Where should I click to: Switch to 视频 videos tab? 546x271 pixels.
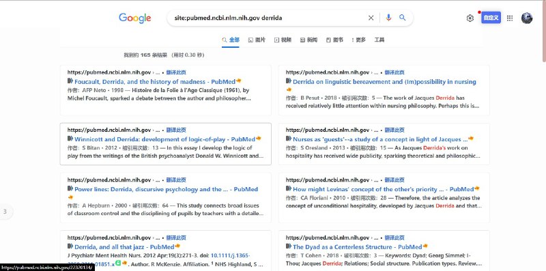pyautogui.click(x=283, y=40)
